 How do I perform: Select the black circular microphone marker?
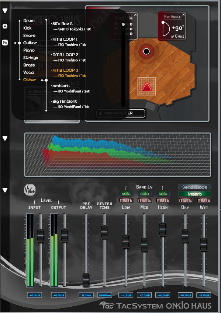pos(146,51)
